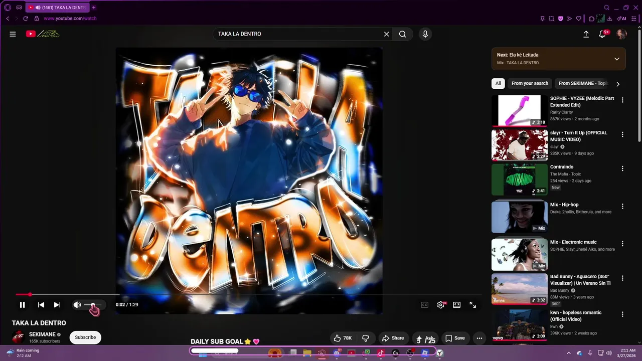Open Contraindo video thumbnail
This screenshot has height=361, width=642.
click(x=520, y=179)
